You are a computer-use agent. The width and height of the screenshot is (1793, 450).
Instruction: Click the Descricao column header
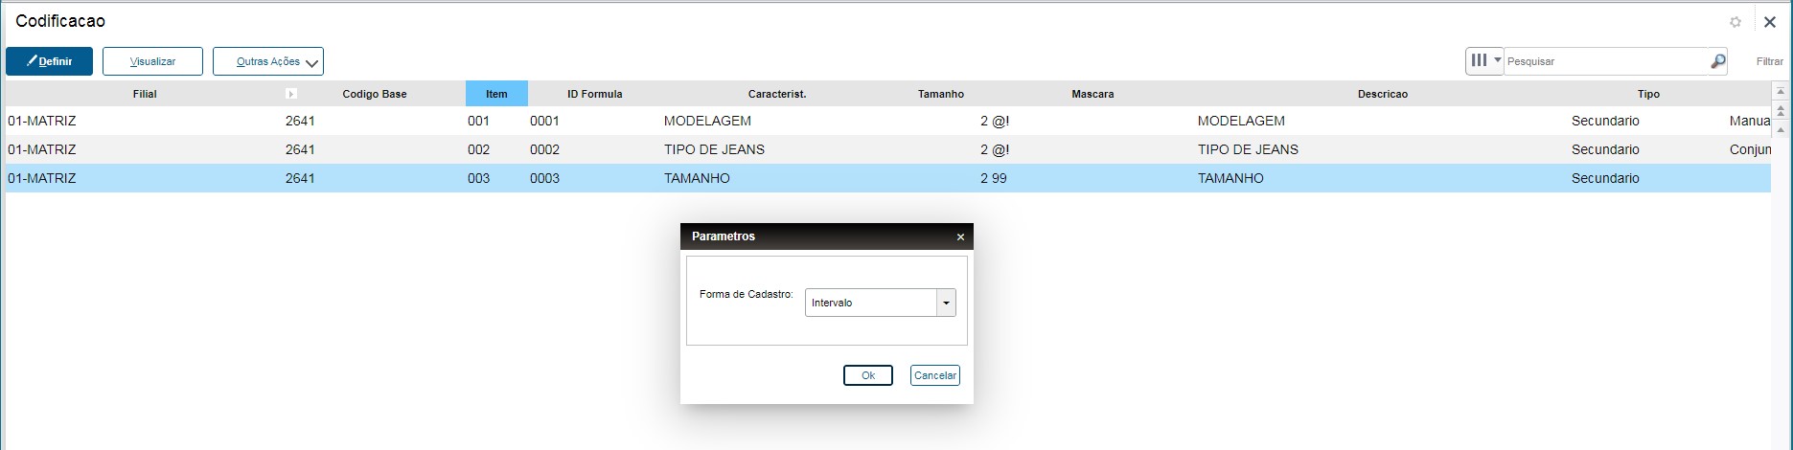coord(1383,94)
